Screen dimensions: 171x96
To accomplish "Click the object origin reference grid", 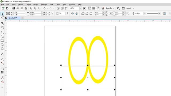I will point(8,14).
